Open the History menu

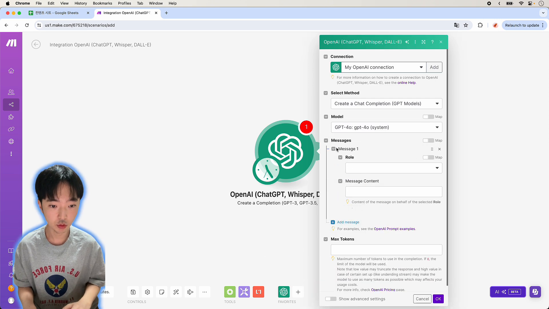[81, 3]
